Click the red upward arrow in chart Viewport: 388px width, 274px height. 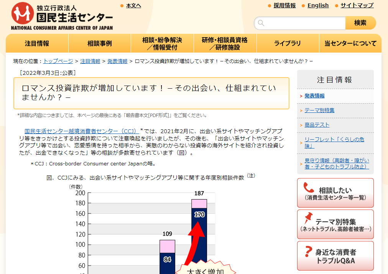(x=196, y=243)
